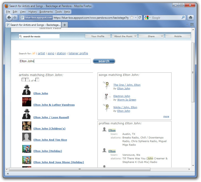Open Elton profile from Austin, TX

point(112,130)
